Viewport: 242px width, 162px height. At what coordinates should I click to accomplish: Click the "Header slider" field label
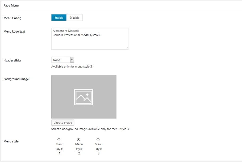coord(12,60)
